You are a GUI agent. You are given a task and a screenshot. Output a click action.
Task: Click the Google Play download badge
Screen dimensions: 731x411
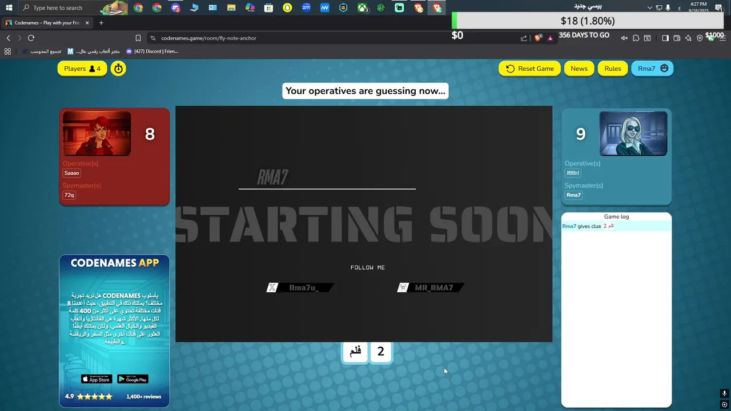132,379
